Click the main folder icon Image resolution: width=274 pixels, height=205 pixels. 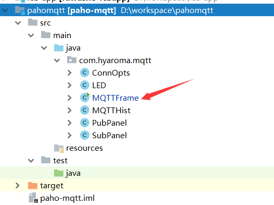click(x=46, y=35)
